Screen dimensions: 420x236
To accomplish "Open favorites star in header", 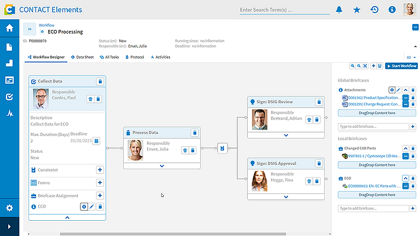I will pyautogui.click(x=357, y=10).
